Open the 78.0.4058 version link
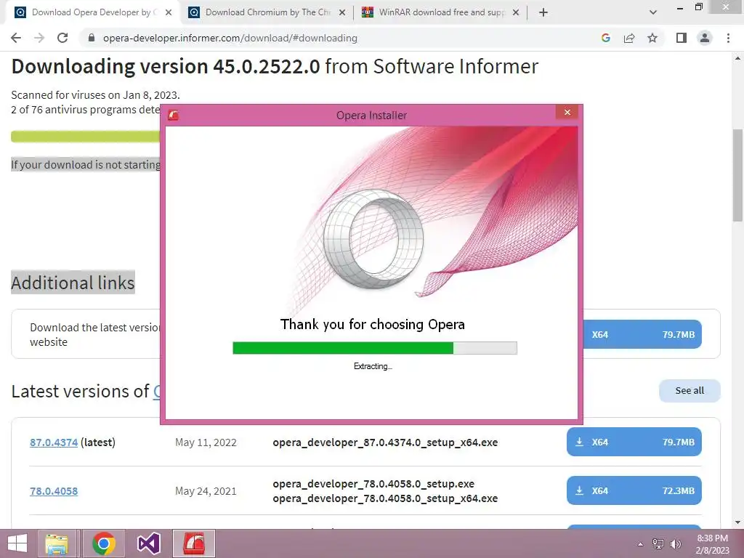744x558 pixels. (54, 491)
